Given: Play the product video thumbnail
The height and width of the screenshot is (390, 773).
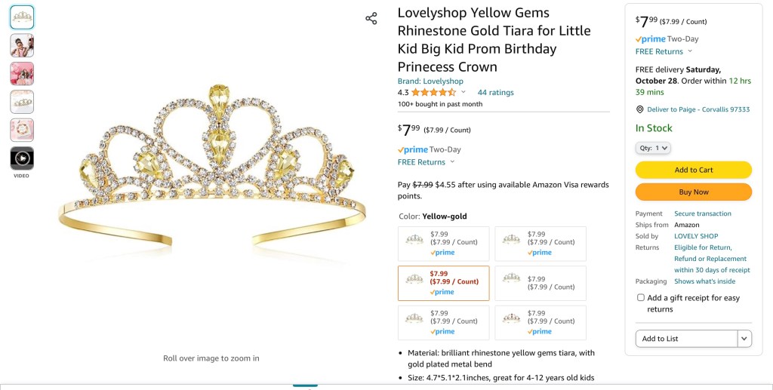Looking at the screenshot, I should 22,158.
